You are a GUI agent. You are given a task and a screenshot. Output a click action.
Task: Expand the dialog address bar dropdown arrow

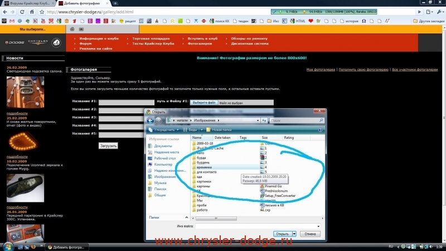point(258,120)
